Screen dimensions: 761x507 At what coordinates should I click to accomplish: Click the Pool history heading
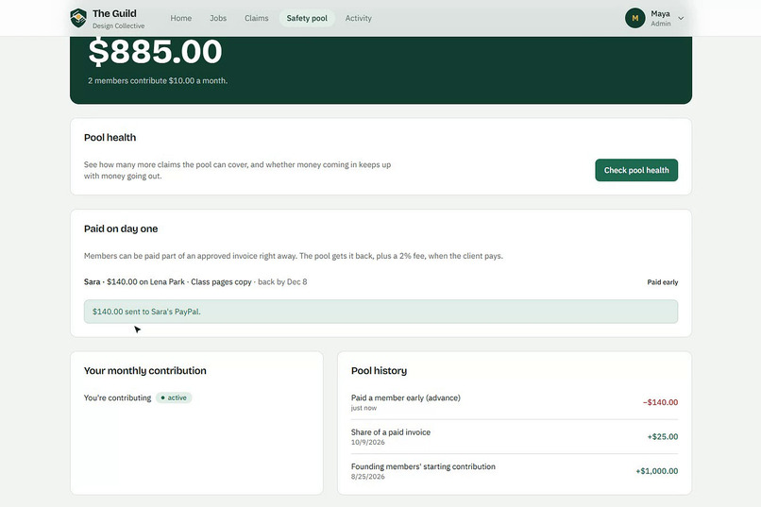pos(379,371)
